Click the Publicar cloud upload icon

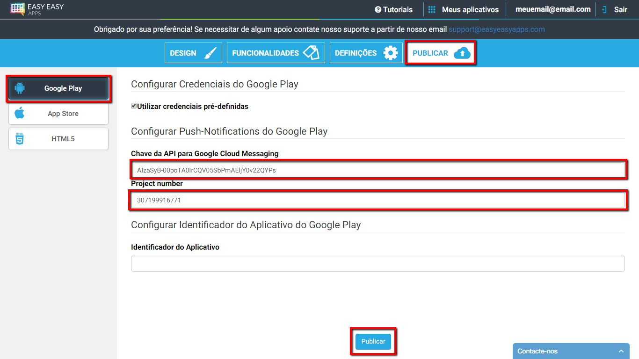coord(462,53)
